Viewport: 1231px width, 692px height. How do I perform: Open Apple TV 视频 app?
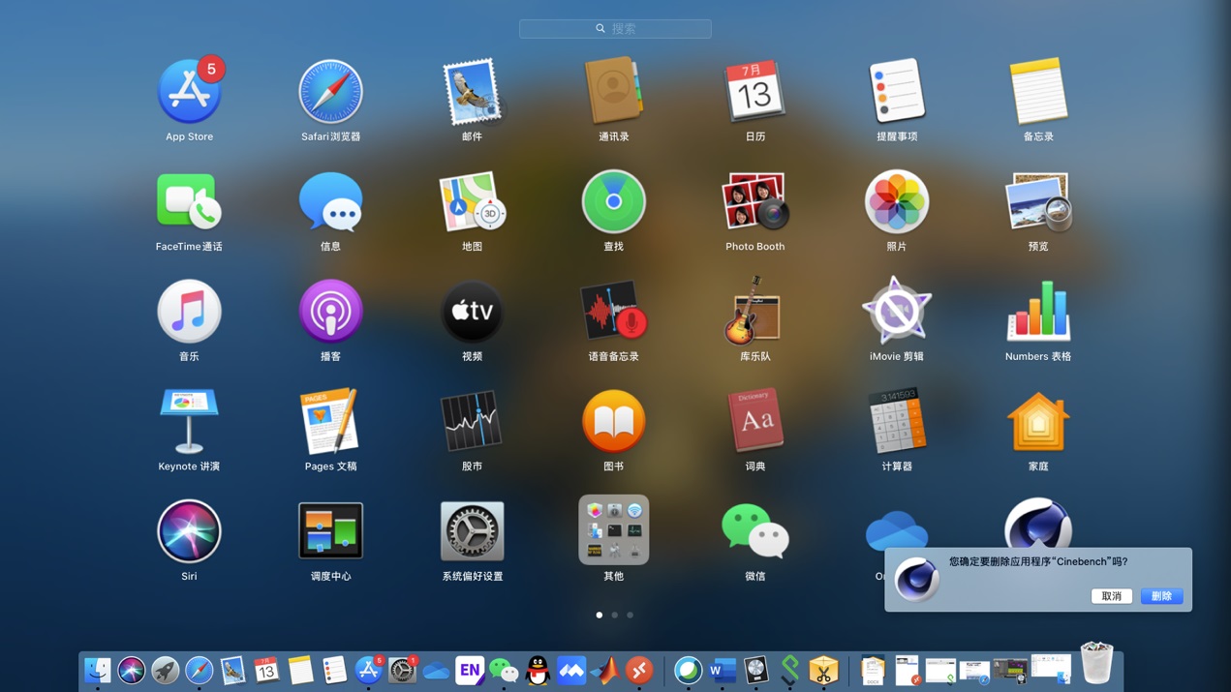tap(472, 312)
